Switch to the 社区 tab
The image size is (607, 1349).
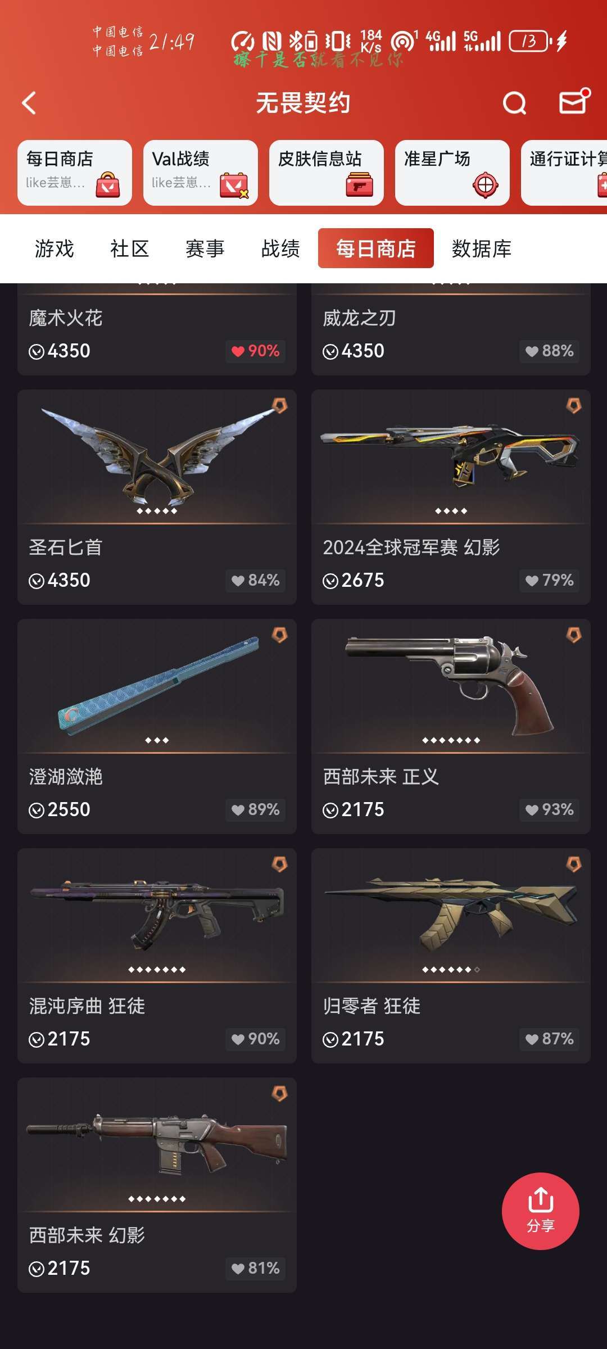130,248
